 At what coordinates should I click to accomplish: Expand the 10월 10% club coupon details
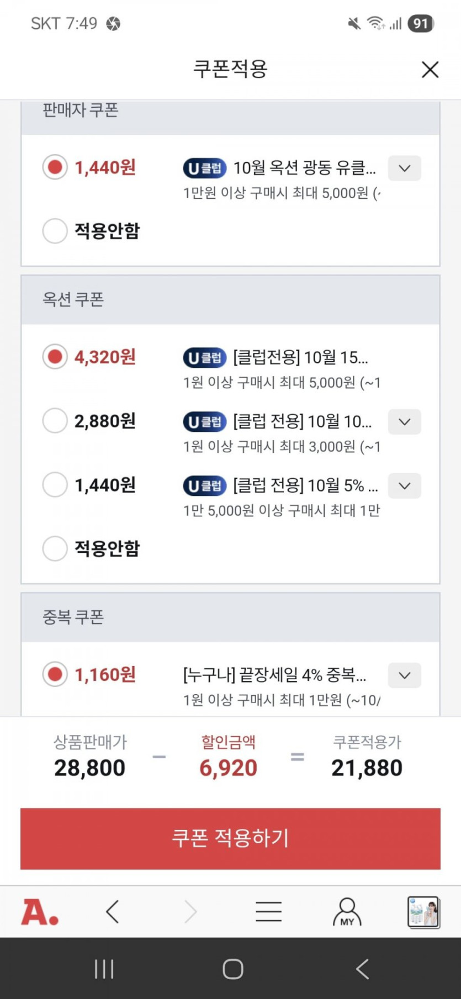pyautogui.click(x=404, y=422)
